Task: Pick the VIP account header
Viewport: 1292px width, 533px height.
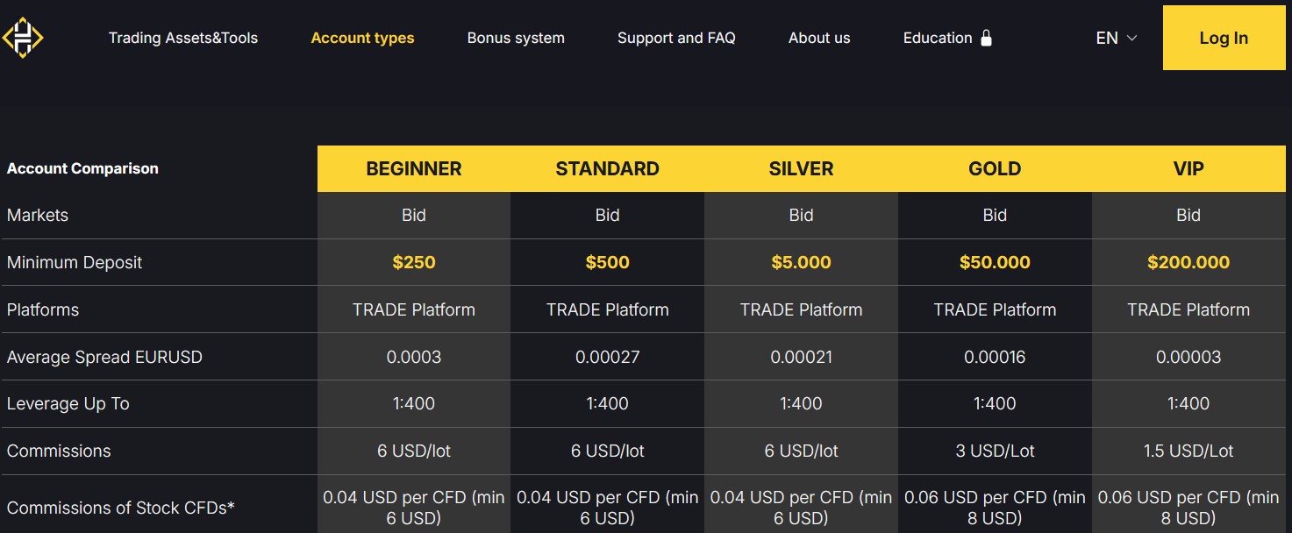Action: (1188, 168)
